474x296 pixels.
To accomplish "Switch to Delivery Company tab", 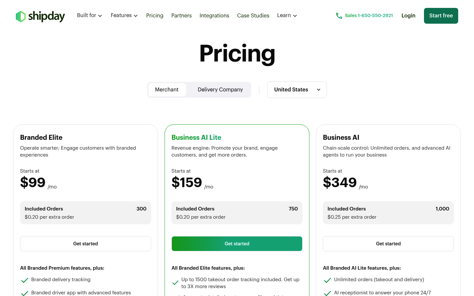I will (x=220, y=90).
